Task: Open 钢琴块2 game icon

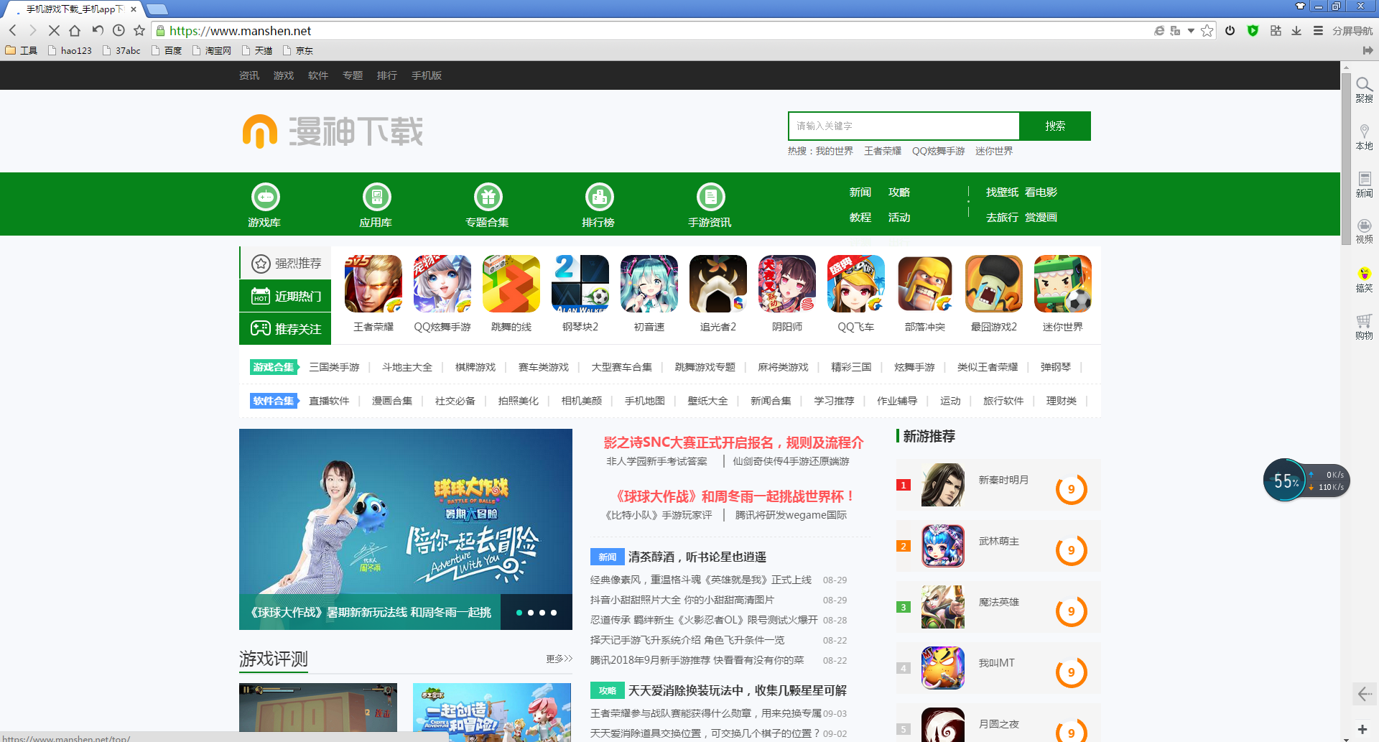Action: (580, 284)
